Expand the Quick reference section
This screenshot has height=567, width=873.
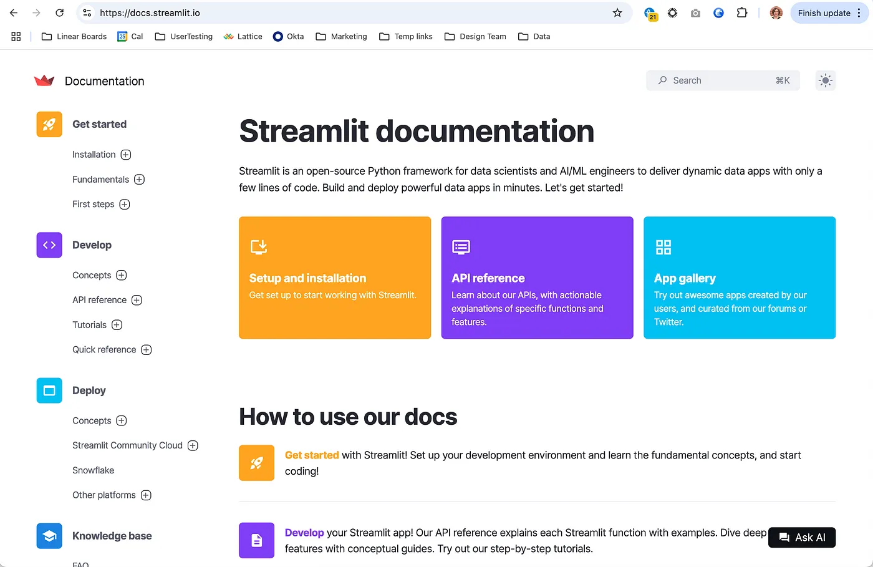pos(147,350)
